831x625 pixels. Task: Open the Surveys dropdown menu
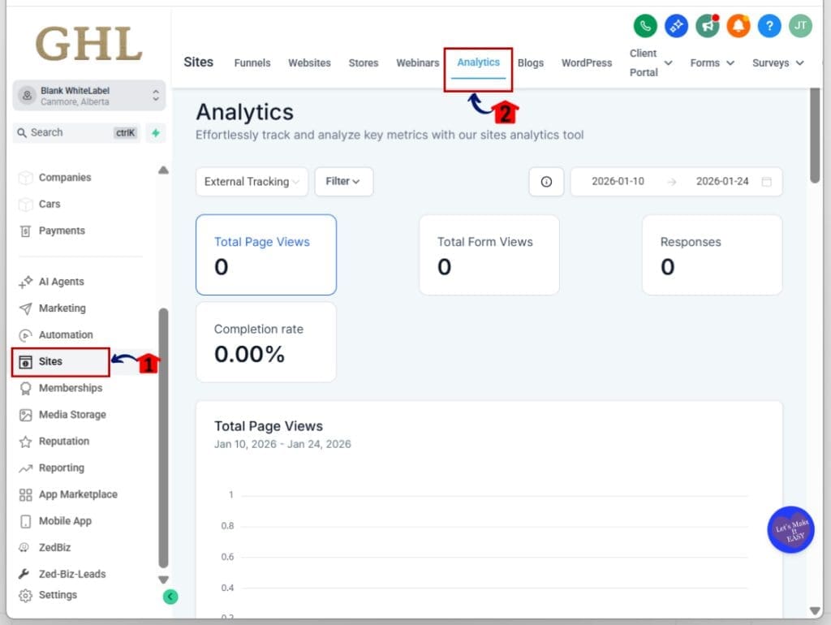pyautogui.click(x=777, y=62)
